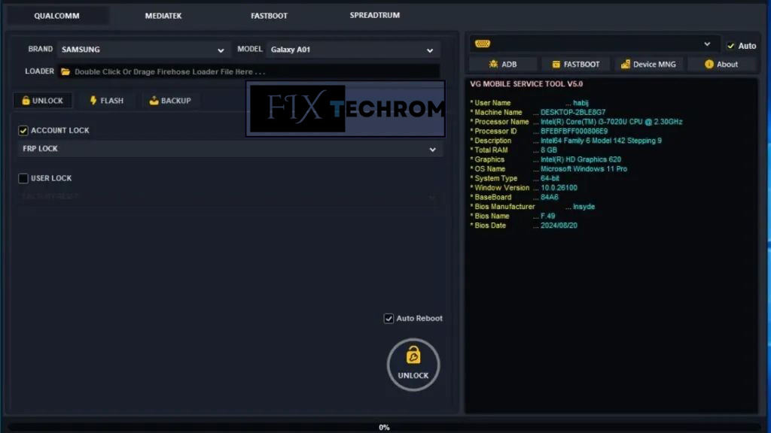Open the BACKUP sub-tab

coord(170,101)
